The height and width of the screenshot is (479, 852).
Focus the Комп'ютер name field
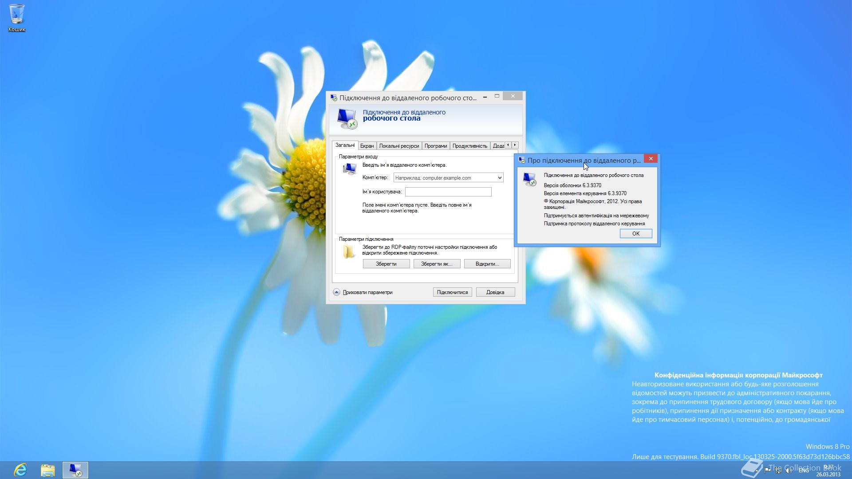pyautogui.click(x=445, y=178)
